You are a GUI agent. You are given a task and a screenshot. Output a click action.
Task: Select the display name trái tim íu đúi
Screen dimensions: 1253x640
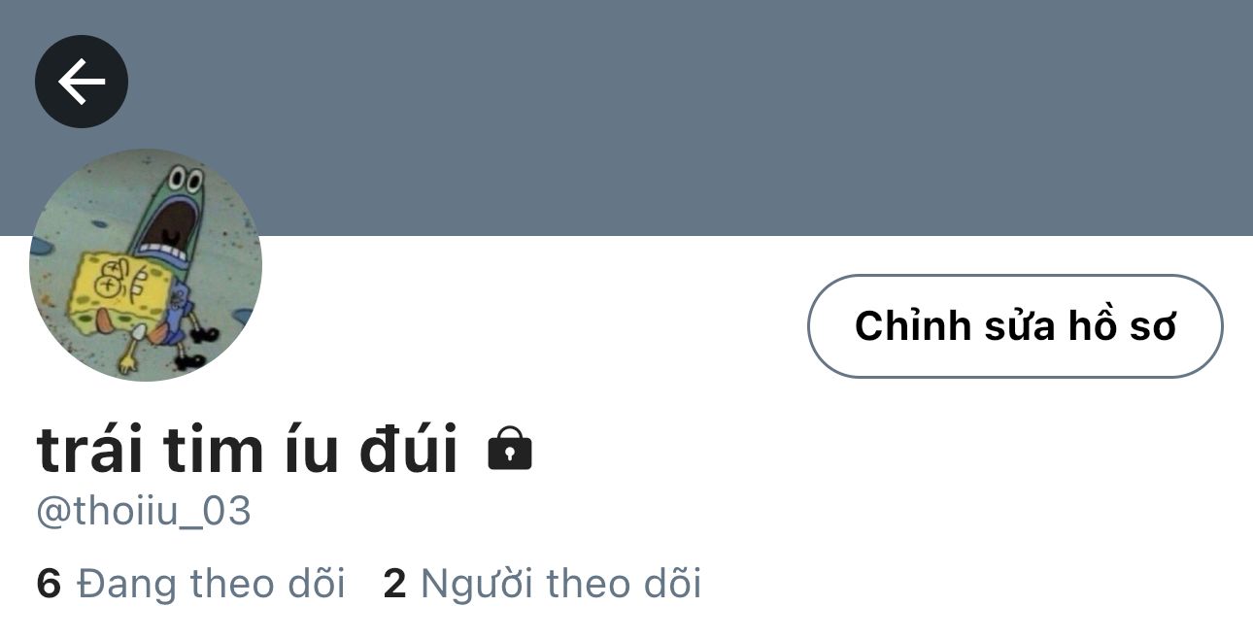248,450
